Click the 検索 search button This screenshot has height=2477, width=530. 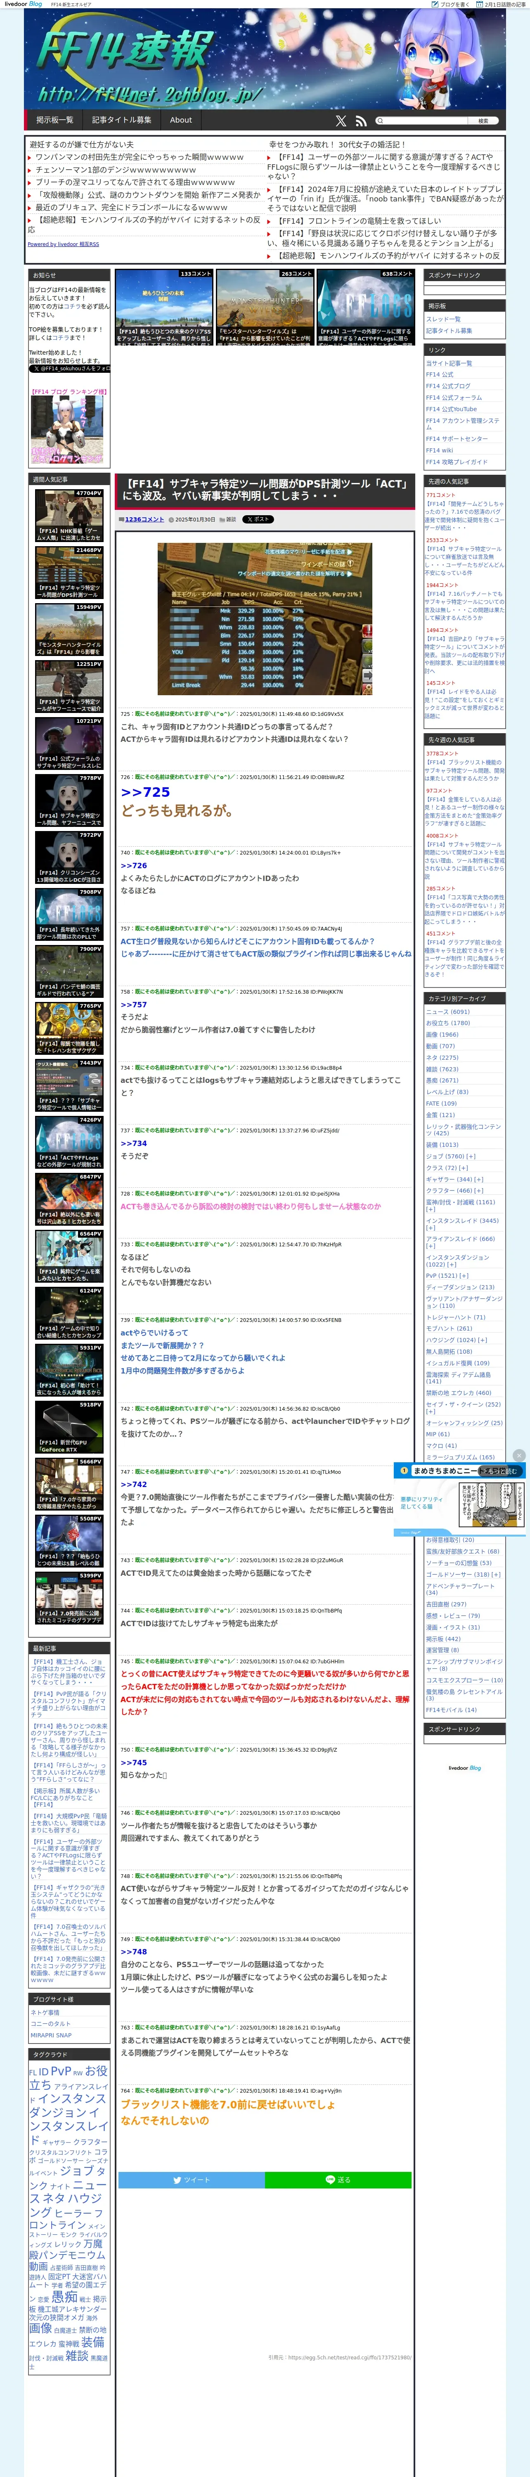click(483, 121)
